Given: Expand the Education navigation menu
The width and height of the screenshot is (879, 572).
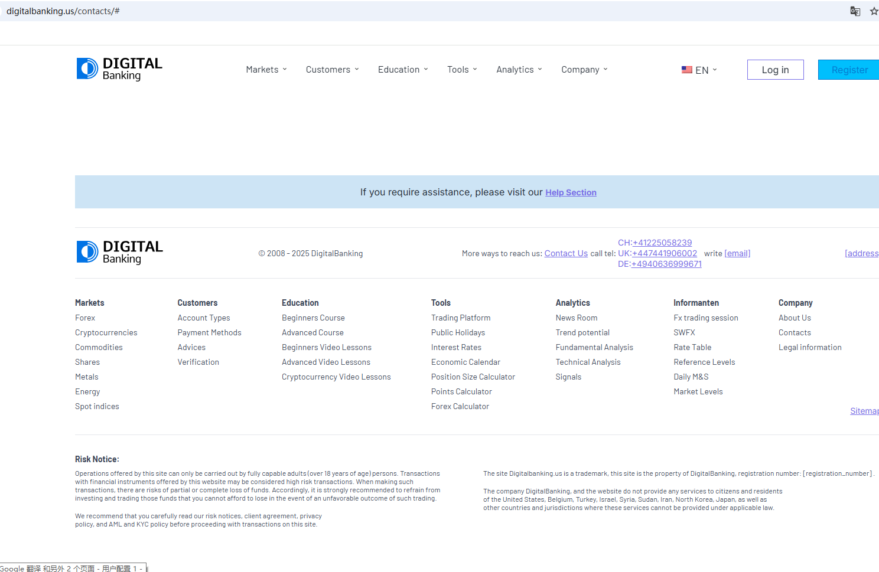Looking at the screenshot, I should coord(403,70).
